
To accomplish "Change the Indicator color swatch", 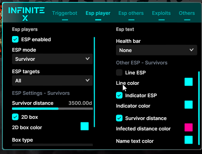I will click(x=188, y=105).
